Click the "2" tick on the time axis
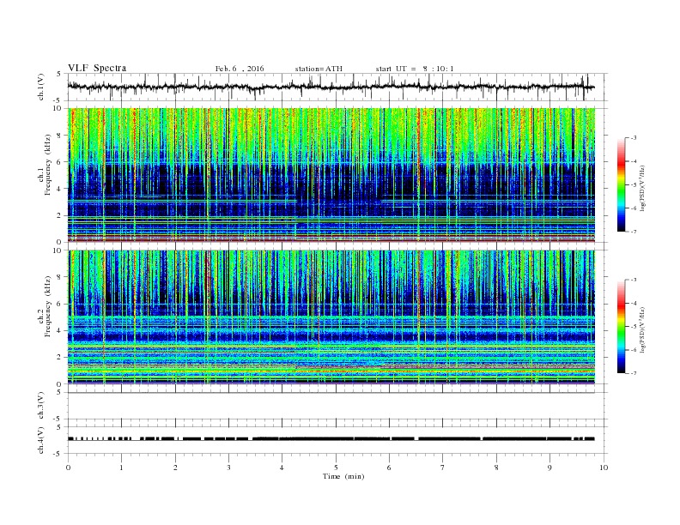Viewport: 680px width, 525px height. (175, 468)
